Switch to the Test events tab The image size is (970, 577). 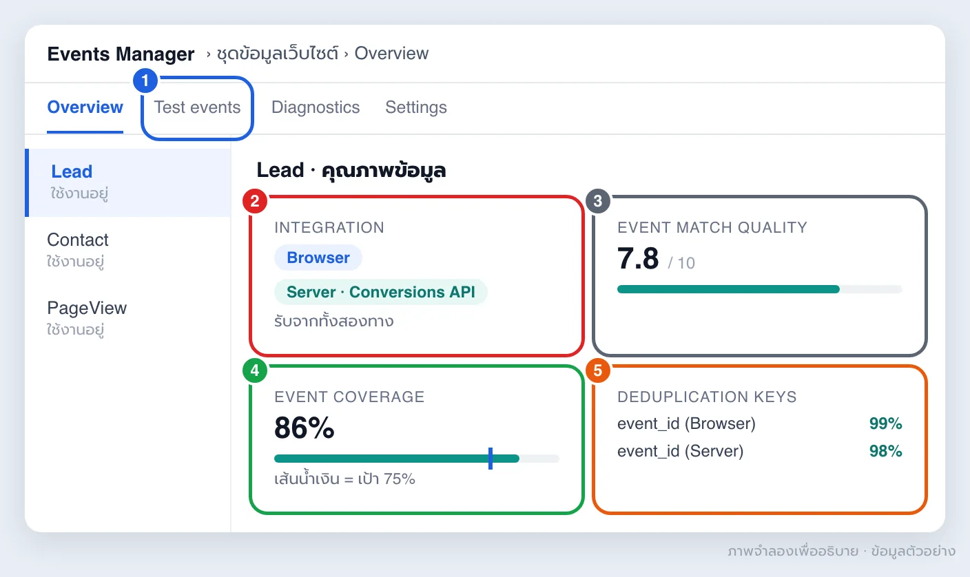[x=197, y=107]
